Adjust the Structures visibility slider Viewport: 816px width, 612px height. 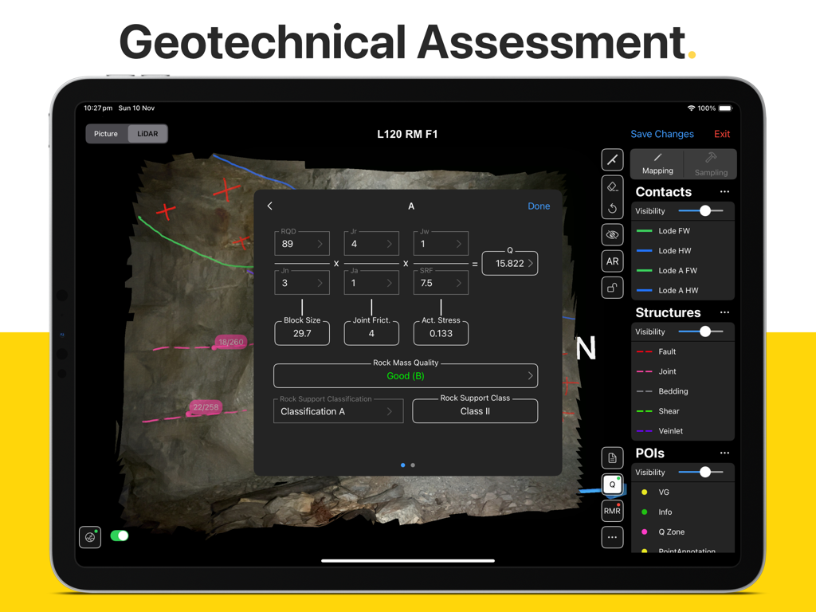click(x=704, y=331)
